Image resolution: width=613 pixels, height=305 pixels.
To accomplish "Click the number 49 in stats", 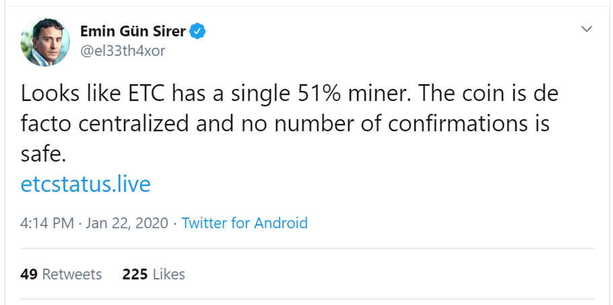I will [x=29, y=274].
